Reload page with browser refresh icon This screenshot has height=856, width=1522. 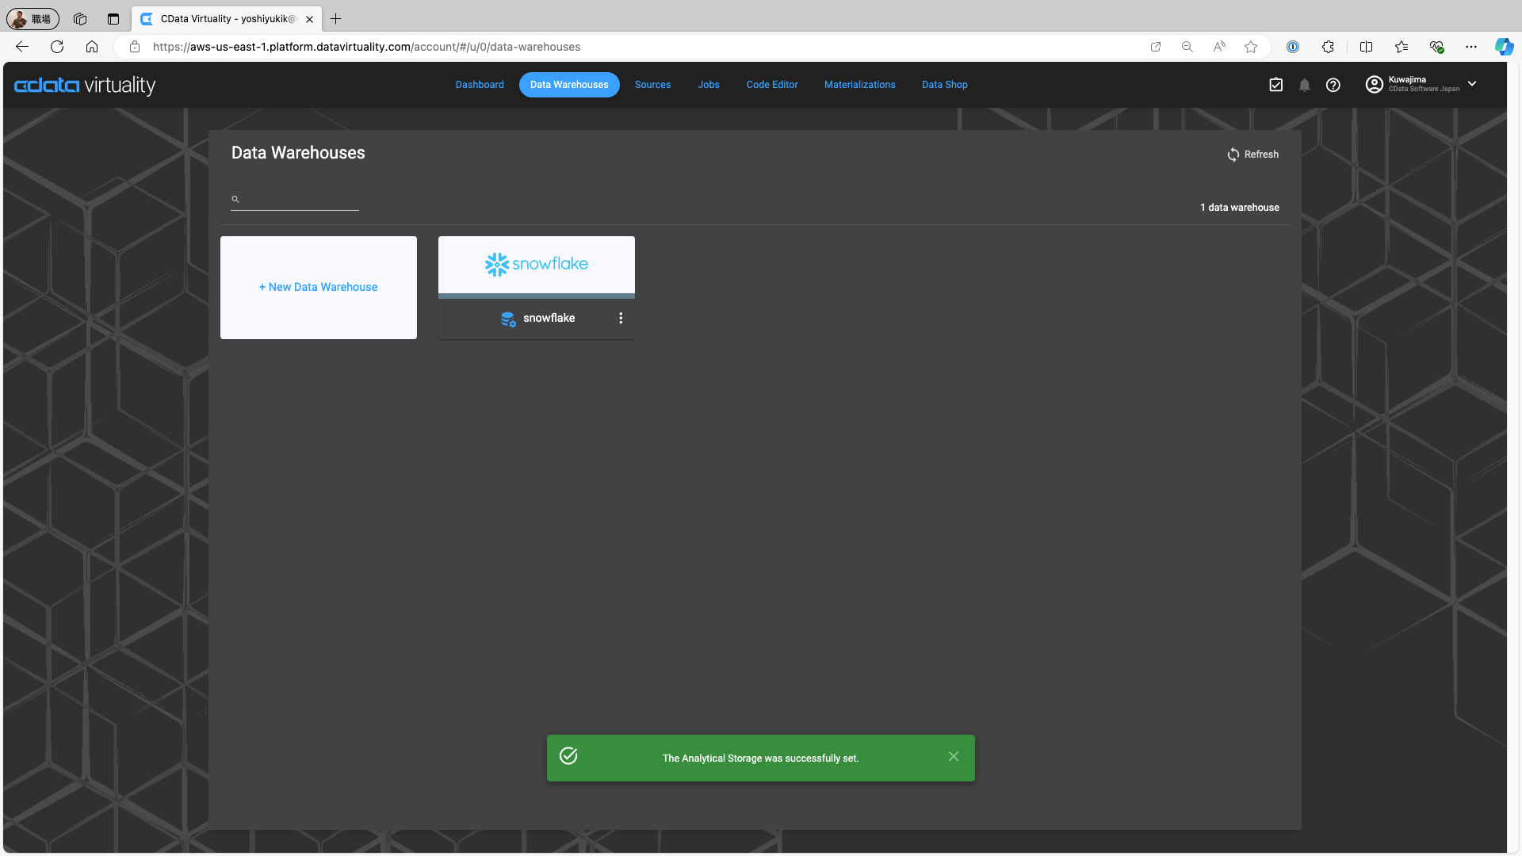tap(57, 47)
